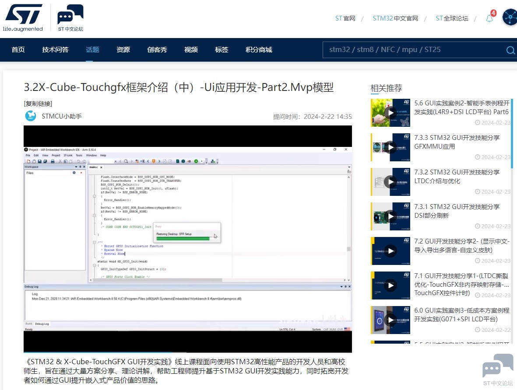
Task: Play the 6.0 GUI实践案例3 video thumbnail
Action: click(390, 320)
